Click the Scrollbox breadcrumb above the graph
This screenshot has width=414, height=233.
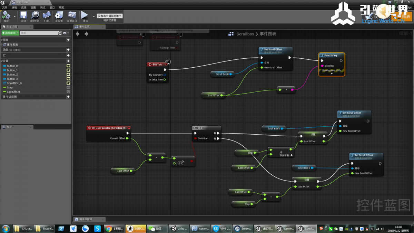[245, 34]
